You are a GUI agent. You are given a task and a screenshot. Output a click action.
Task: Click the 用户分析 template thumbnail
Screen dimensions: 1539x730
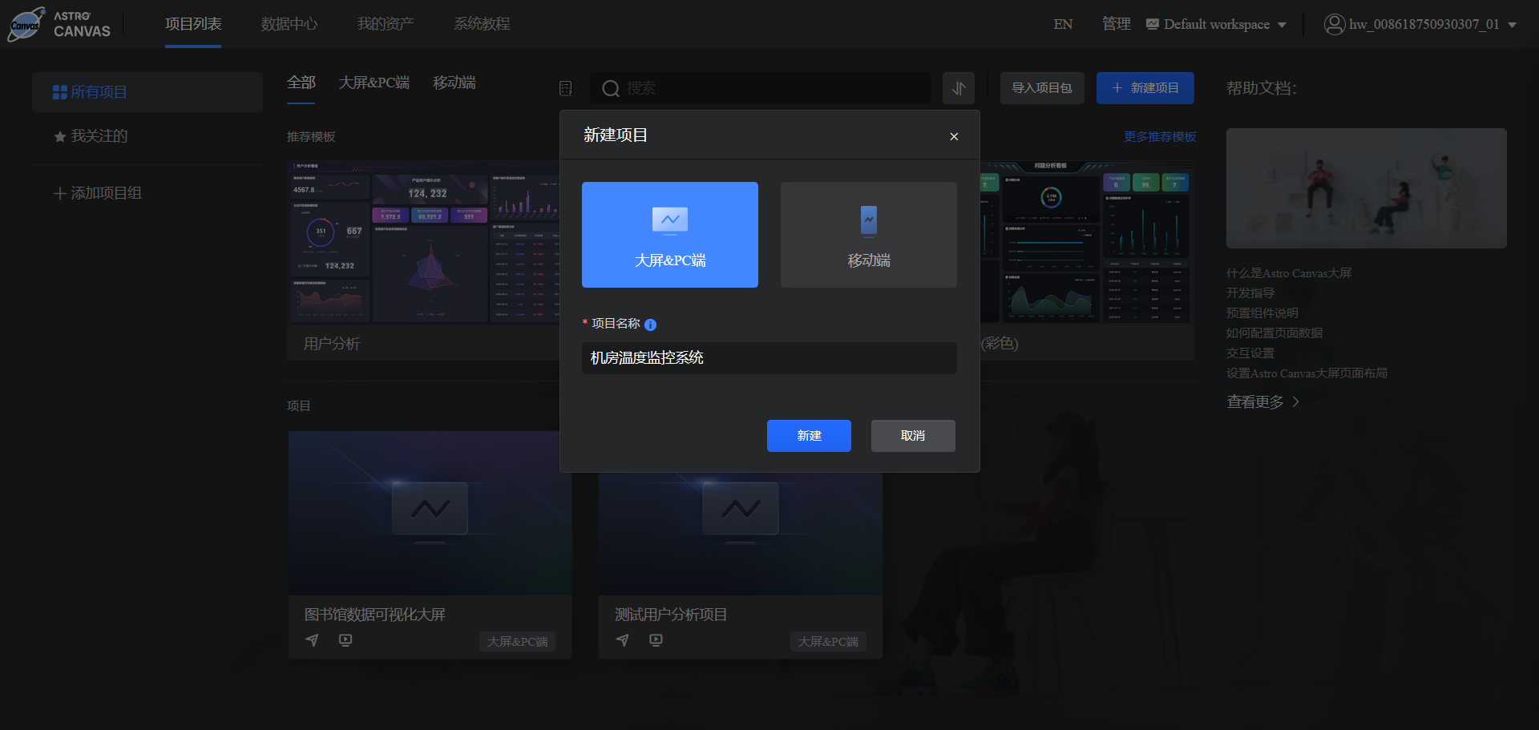(425, 244)
